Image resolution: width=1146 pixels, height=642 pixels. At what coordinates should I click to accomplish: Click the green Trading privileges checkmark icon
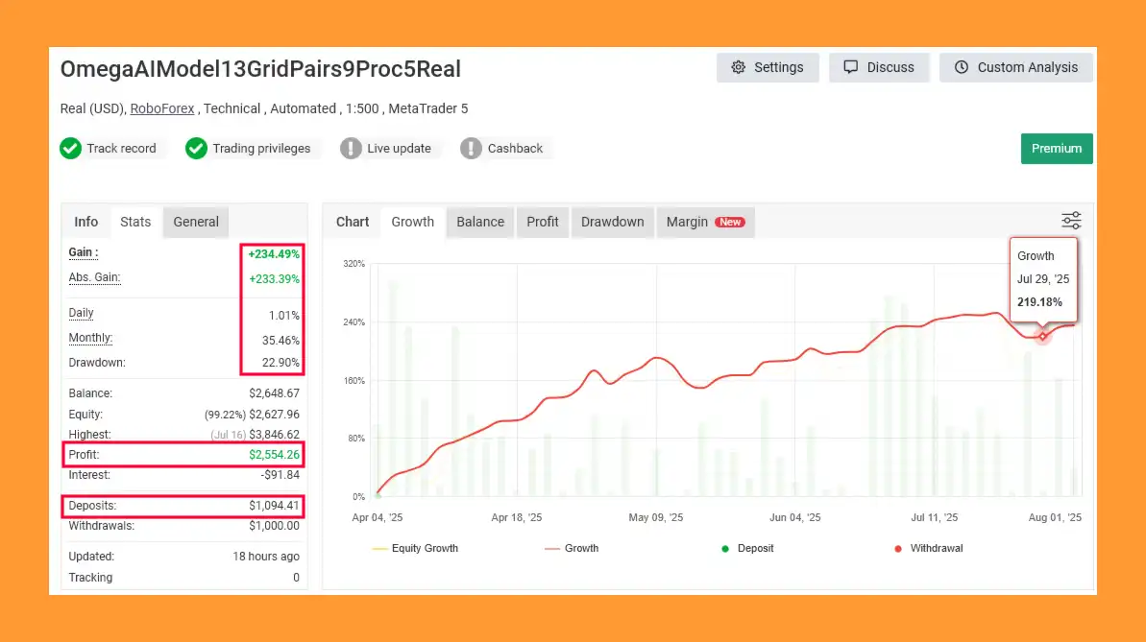pyautogui.click(x=196, y=149)
